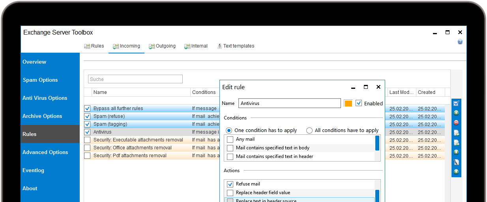Screen dimensions: 487x202
Task: Select "Security: Office attachments removal" rule name
Action: tap(133, 148)
